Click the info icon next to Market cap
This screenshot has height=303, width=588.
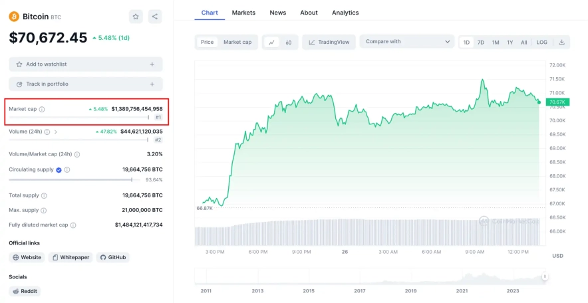(x=42, y=109)
